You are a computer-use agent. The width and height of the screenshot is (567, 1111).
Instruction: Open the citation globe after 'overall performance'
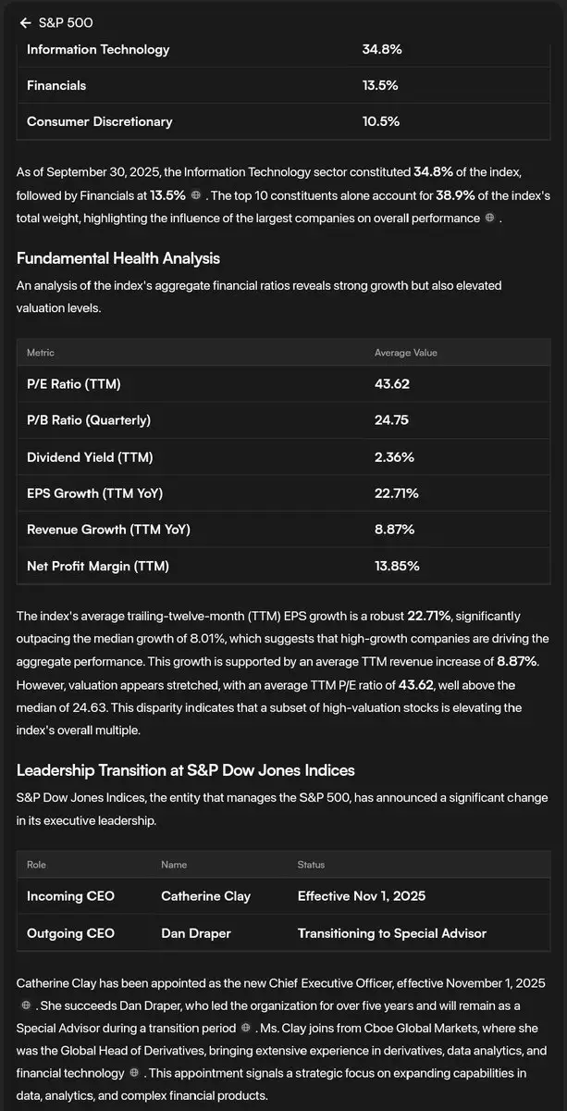[x=489, y=218]
